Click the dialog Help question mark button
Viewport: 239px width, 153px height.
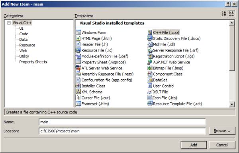(228, 4)
